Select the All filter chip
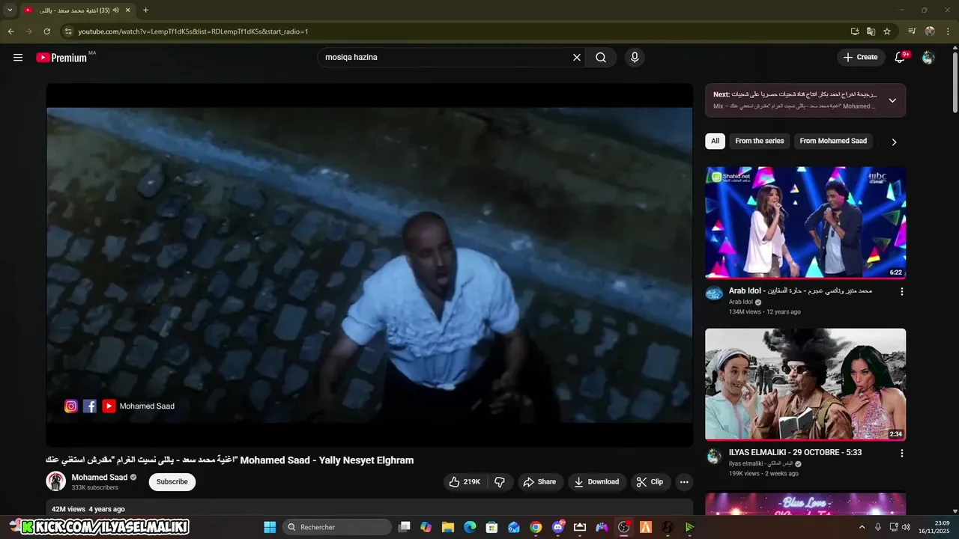The height and width of the screenshot is (539, 959). 716,141
